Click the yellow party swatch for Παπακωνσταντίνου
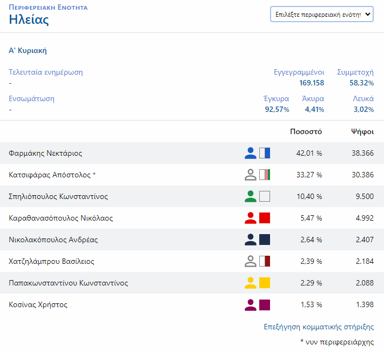 pyautogui.click(x=265, y=283)
